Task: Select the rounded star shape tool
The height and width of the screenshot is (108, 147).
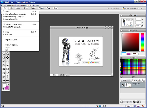Action: (x=8, y=54)
